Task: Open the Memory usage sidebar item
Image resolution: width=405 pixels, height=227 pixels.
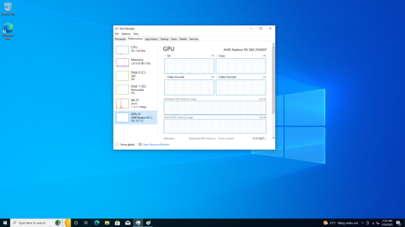Action: (135, 62)
